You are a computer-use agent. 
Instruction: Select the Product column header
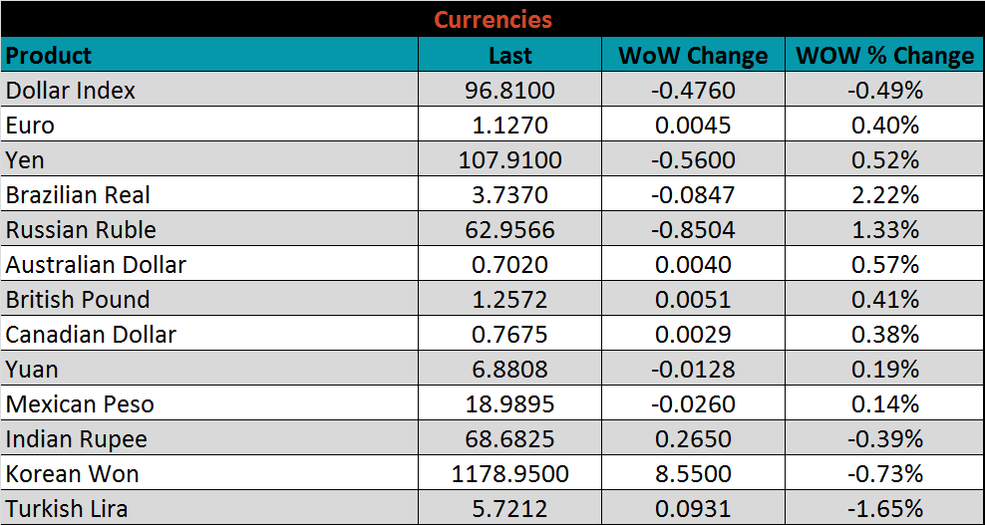pos(49,55)
